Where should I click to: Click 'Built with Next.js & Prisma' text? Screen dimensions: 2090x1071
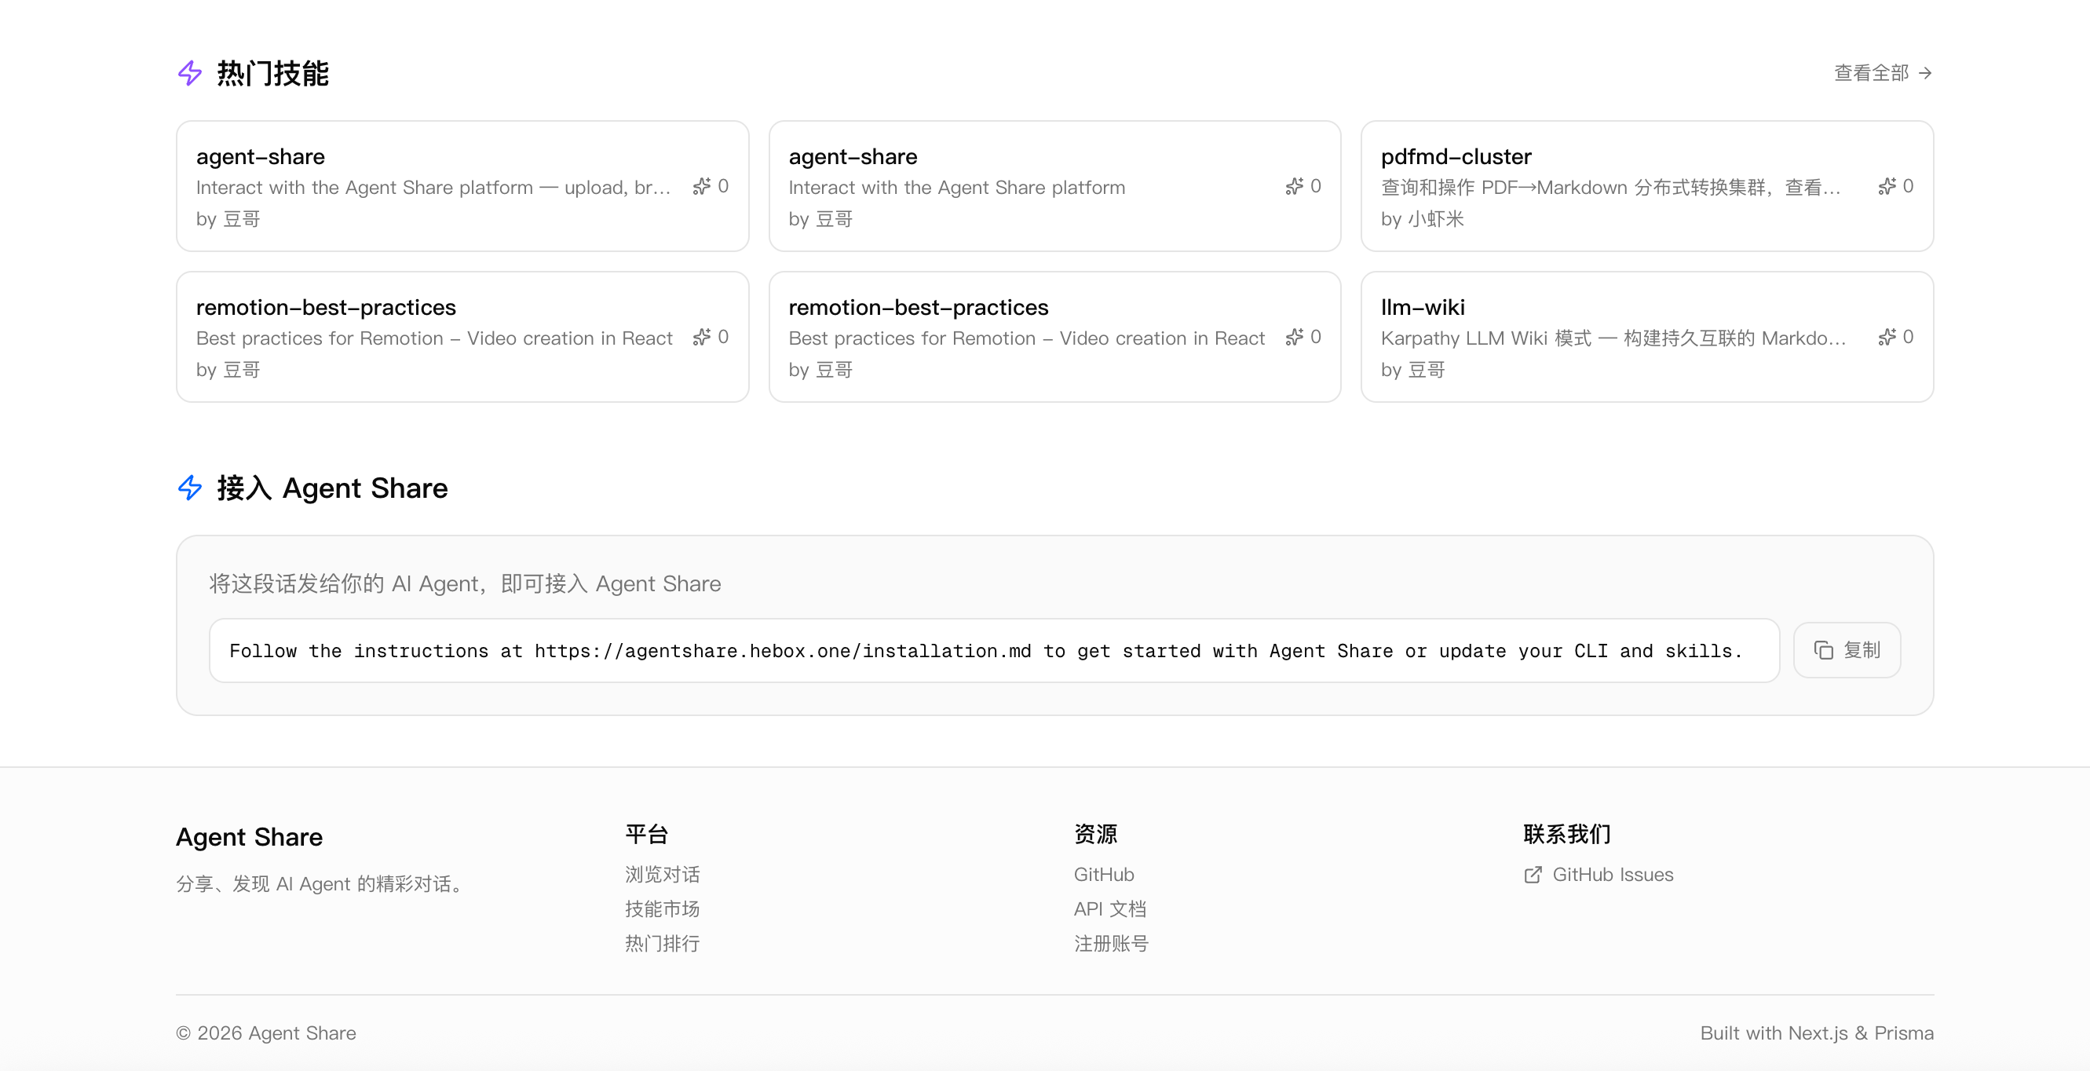(x=1817, y=1033)
